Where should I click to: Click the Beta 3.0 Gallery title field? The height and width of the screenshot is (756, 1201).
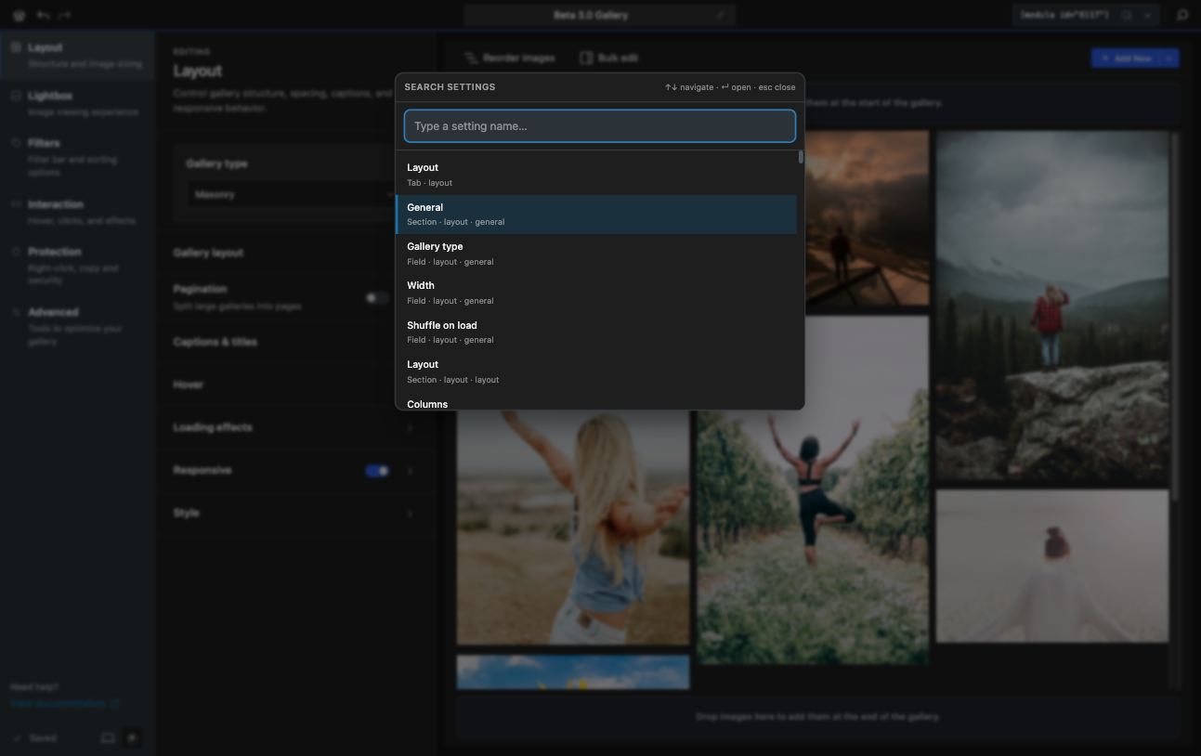pos(600,15)
